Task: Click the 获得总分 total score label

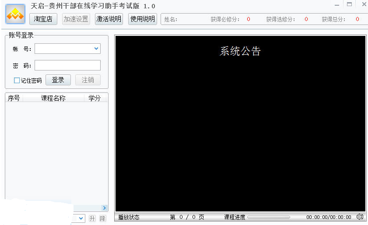Action: (333, 19)
